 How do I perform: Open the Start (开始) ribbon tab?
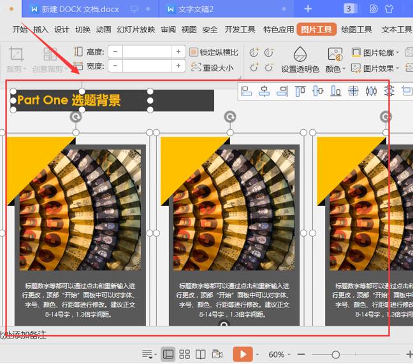click(20, 29)
